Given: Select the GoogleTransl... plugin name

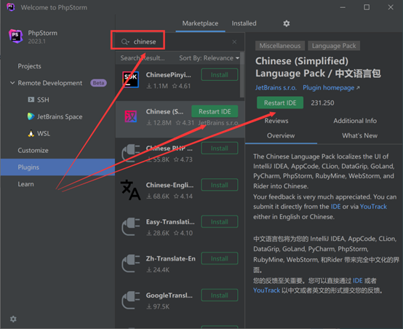Looking at the screenshot, I should pos(169,296).
